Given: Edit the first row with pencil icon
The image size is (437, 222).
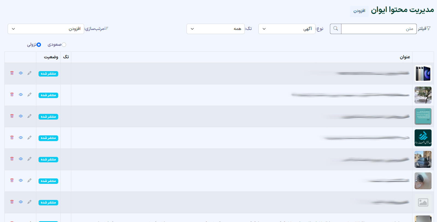Looking at the screenshot, I should point(29,73).
